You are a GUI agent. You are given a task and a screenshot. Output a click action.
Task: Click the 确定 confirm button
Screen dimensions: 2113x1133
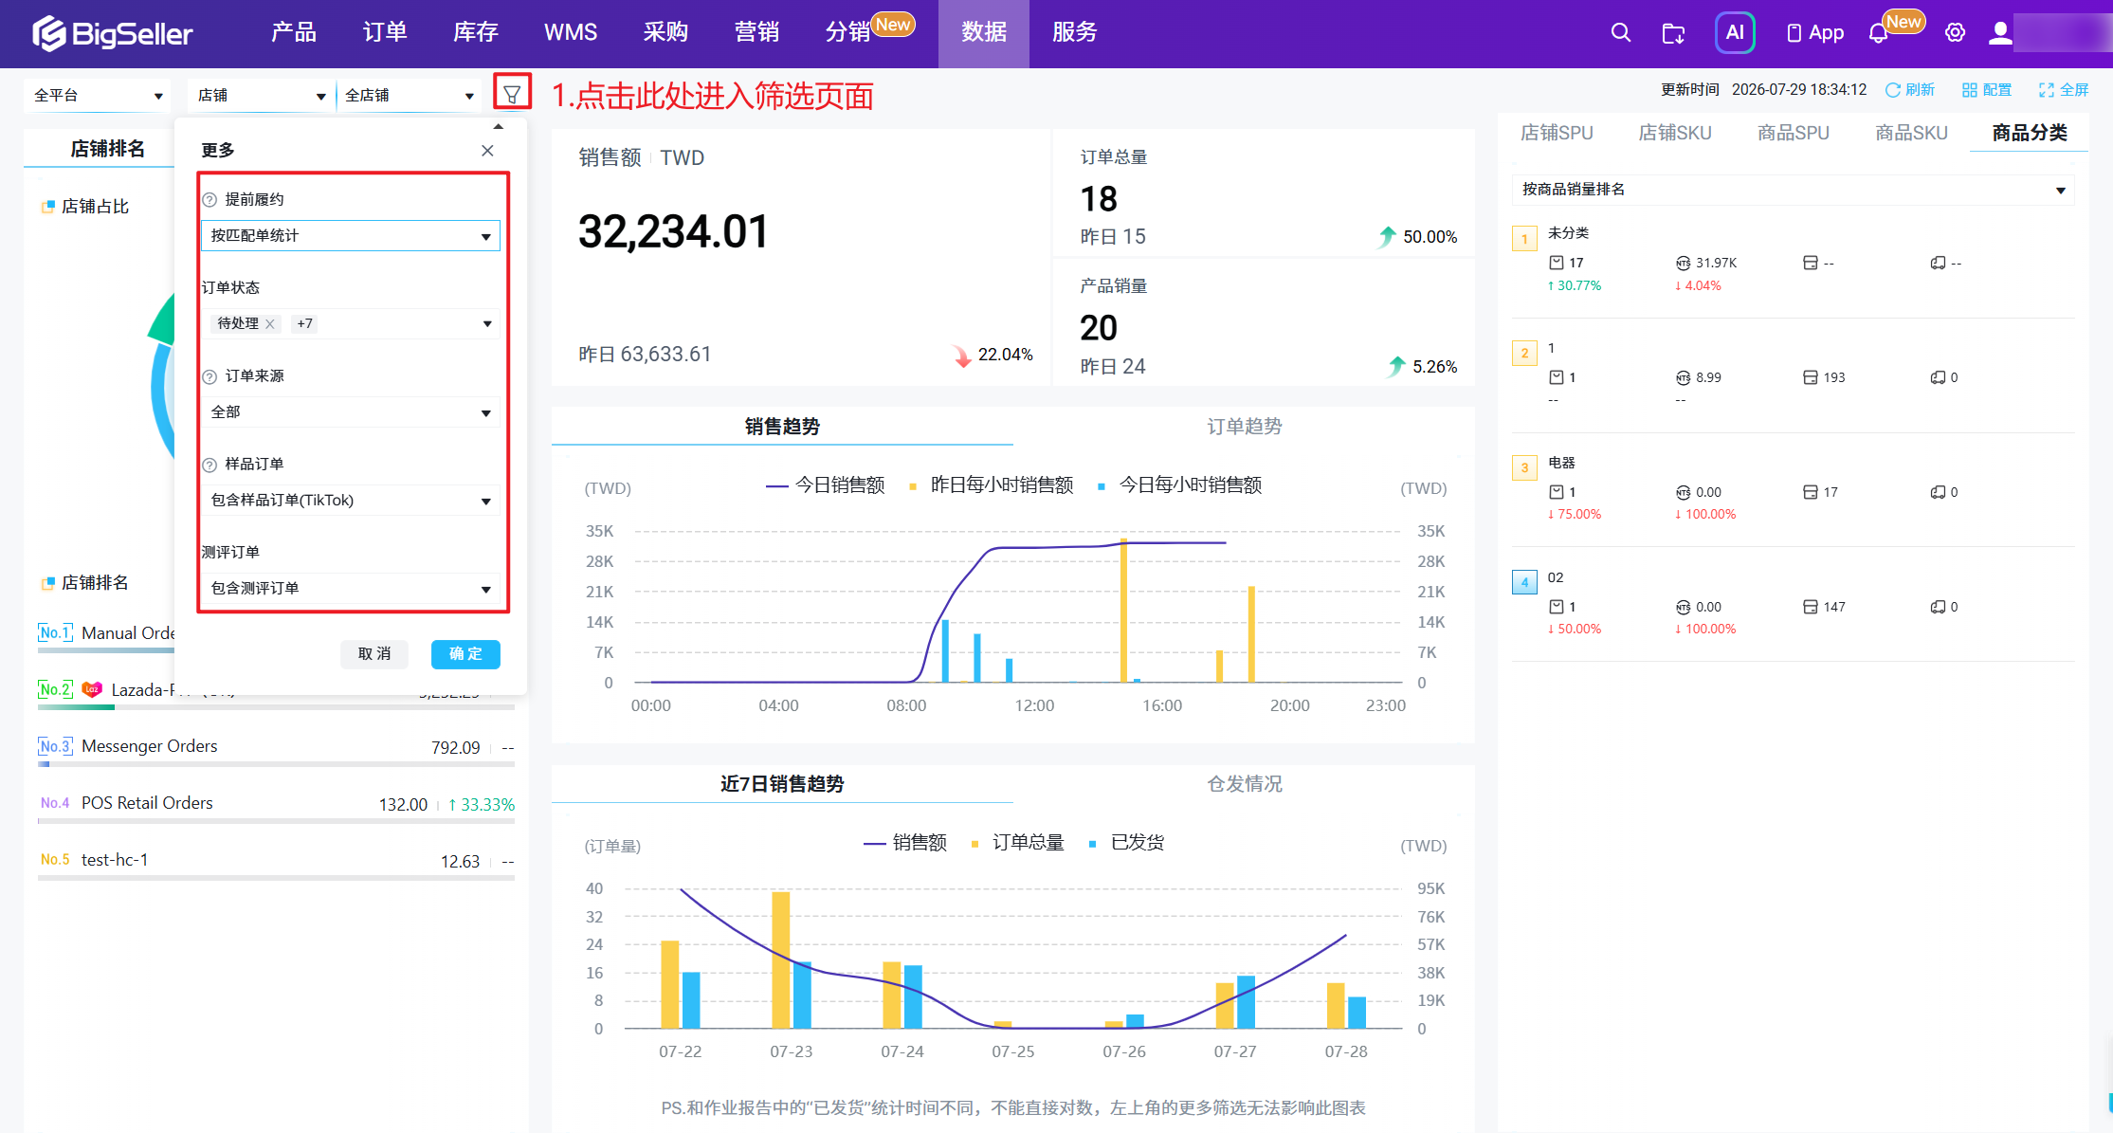coord(465,654)
